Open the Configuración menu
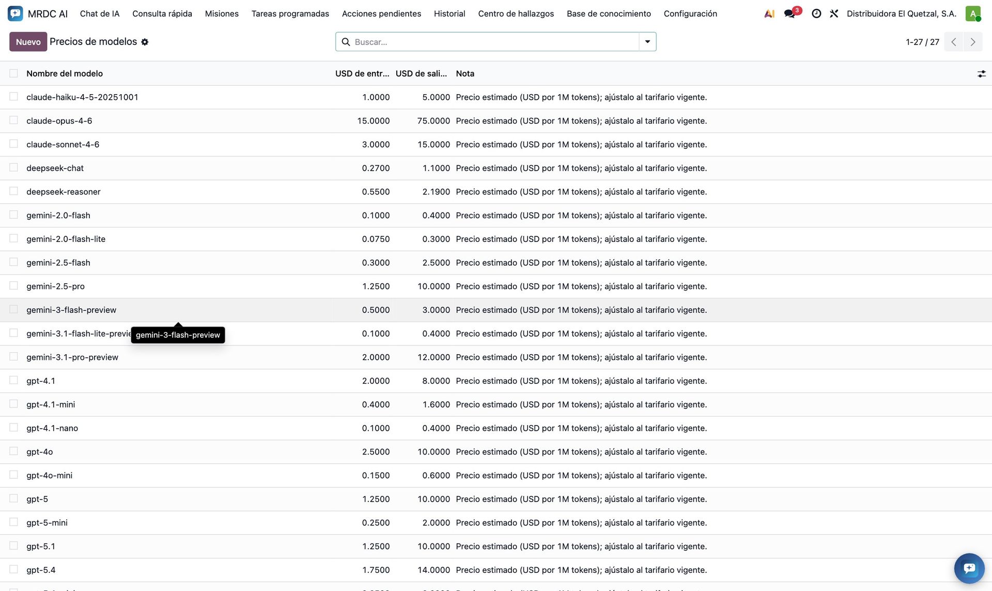992x591 pixels. (x=690, y=13)
